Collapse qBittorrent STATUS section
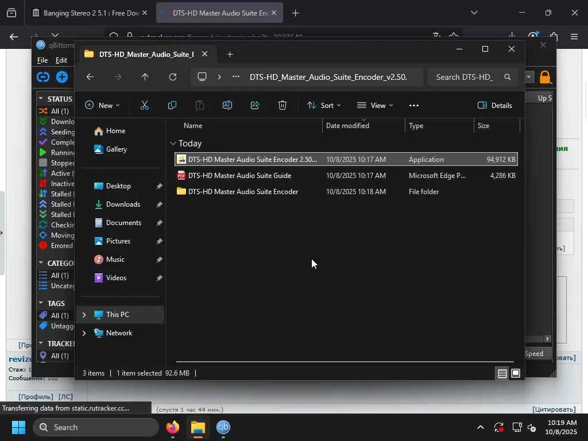This screenshot has width=588, height=441. click(x=41, y=99)
